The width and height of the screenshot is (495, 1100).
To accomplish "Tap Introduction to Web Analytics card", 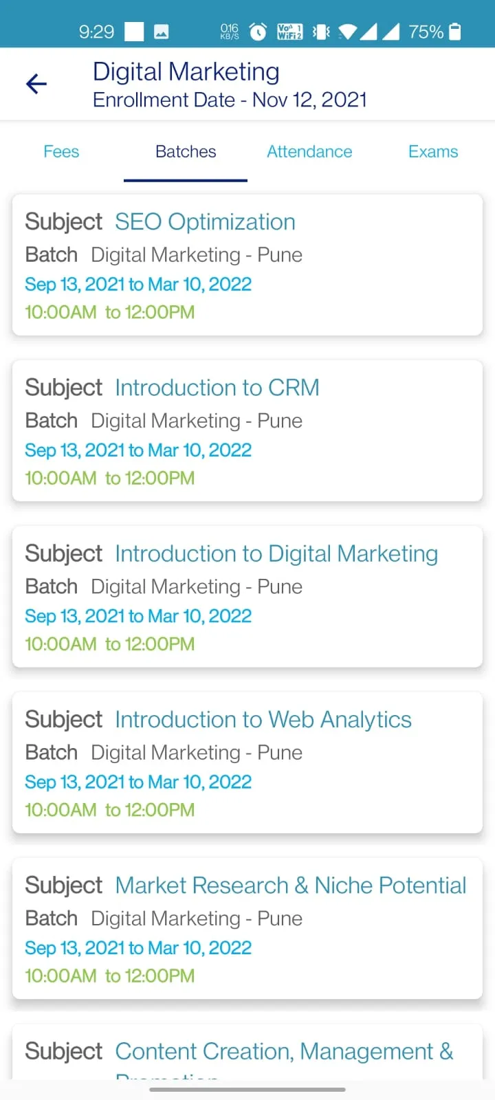I will 247,762.
